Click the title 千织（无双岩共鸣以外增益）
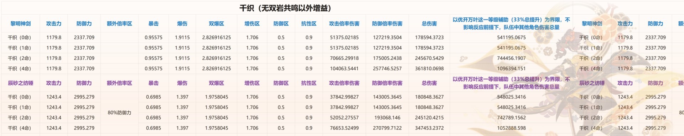 [x=285, y=8]
